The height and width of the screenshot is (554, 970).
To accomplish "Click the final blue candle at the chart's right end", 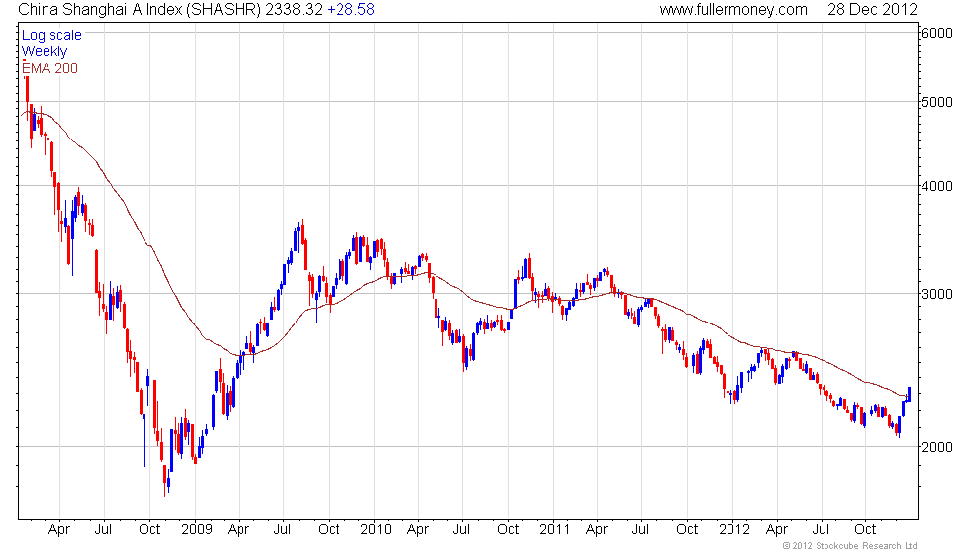I will pyautogui.click(x=909, y=394).
